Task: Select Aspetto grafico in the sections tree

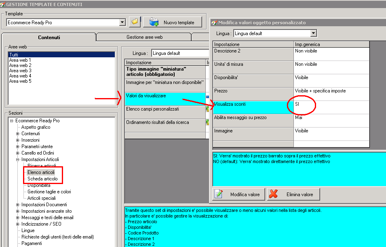Action: coord(36,127)
